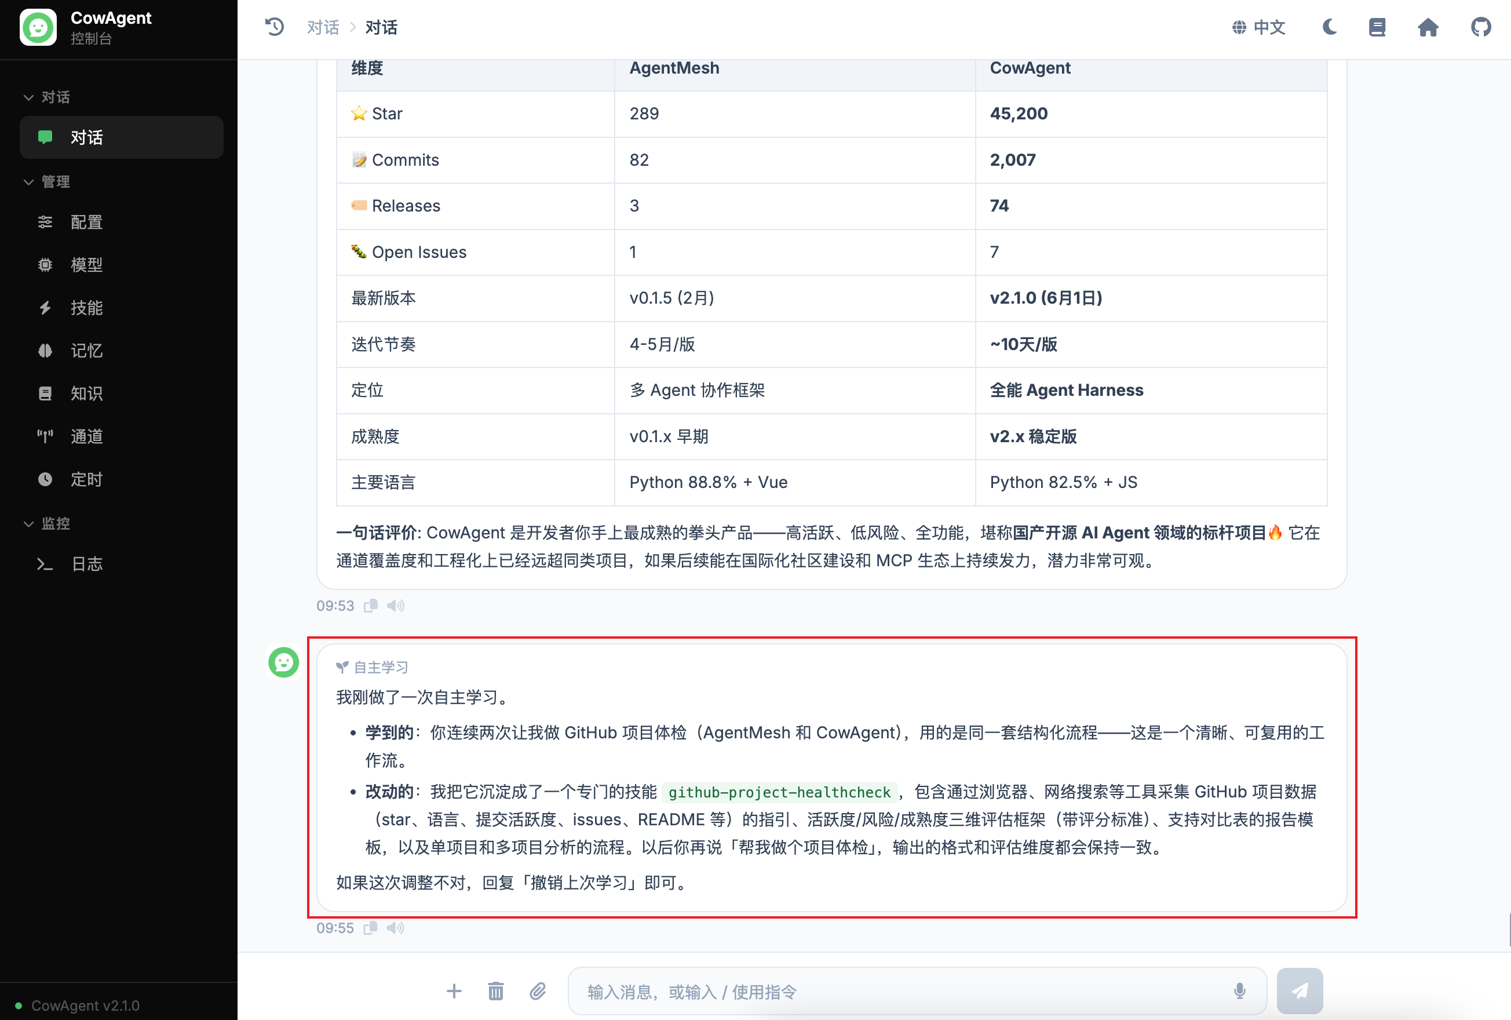Collapse the 管理 sidebar section
1511x1020 pixels.
click(x=47, y=181)
